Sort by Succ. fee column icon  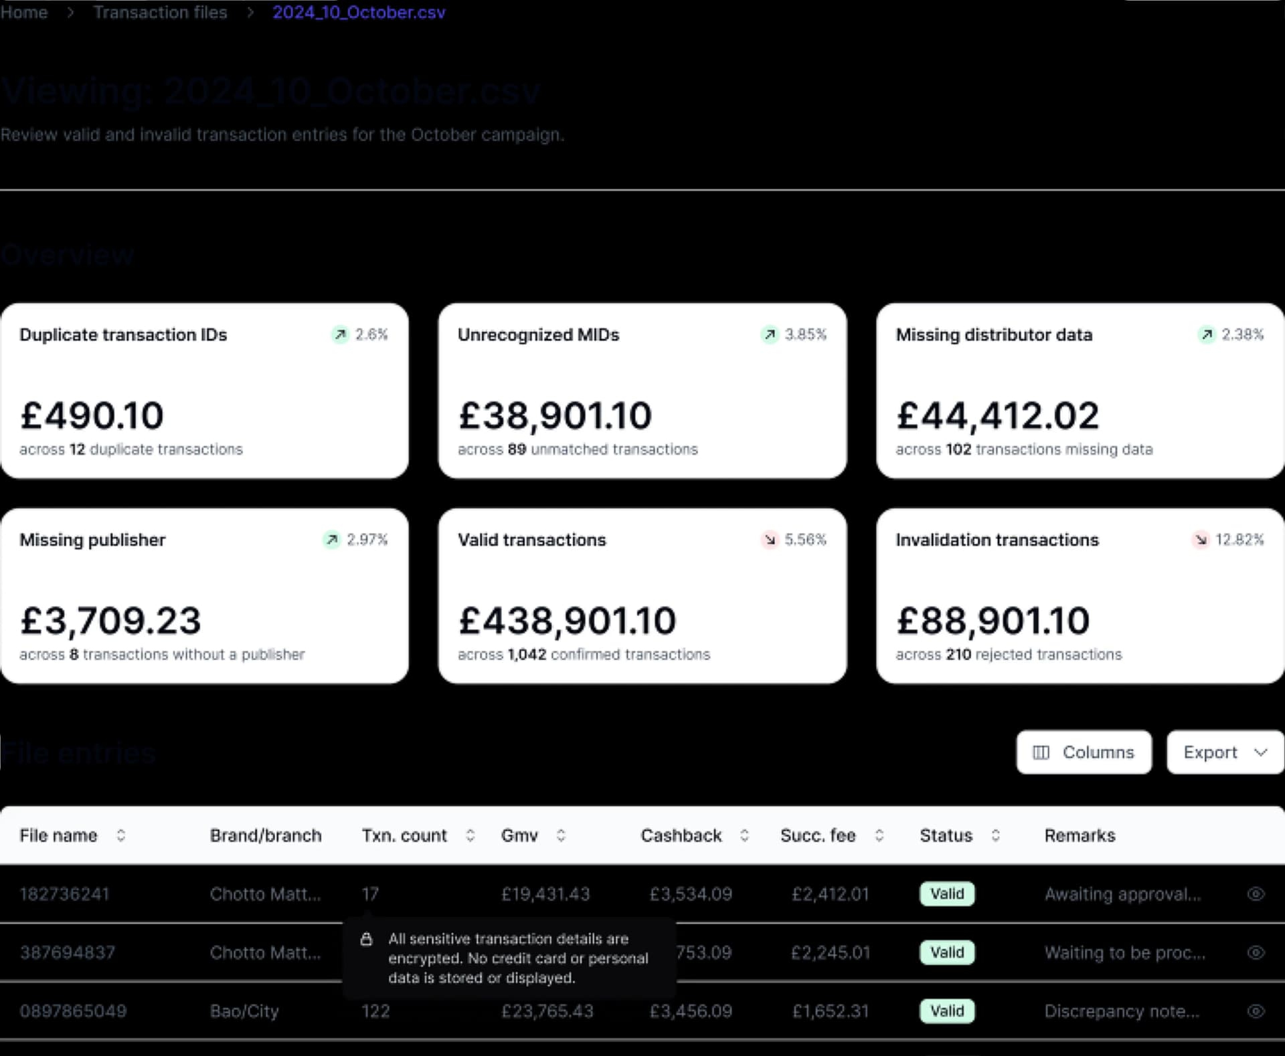tap(879, 835)
